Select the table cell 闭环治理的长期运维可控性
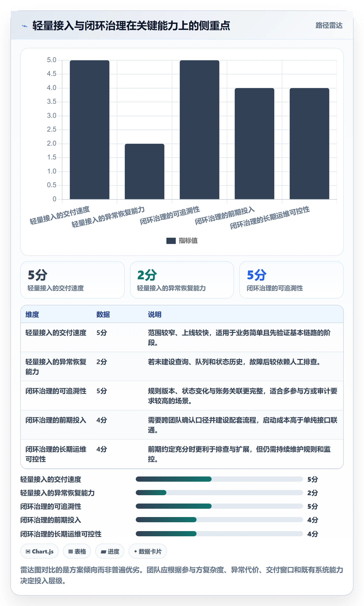 (x=56, y=454)
